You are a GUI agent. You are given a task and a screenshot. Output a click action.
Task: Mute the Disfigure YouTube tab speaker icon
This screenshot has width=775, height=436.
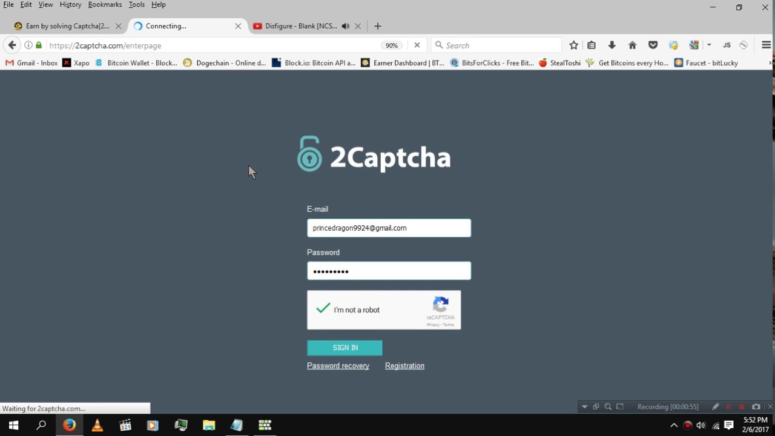point(345,26)
